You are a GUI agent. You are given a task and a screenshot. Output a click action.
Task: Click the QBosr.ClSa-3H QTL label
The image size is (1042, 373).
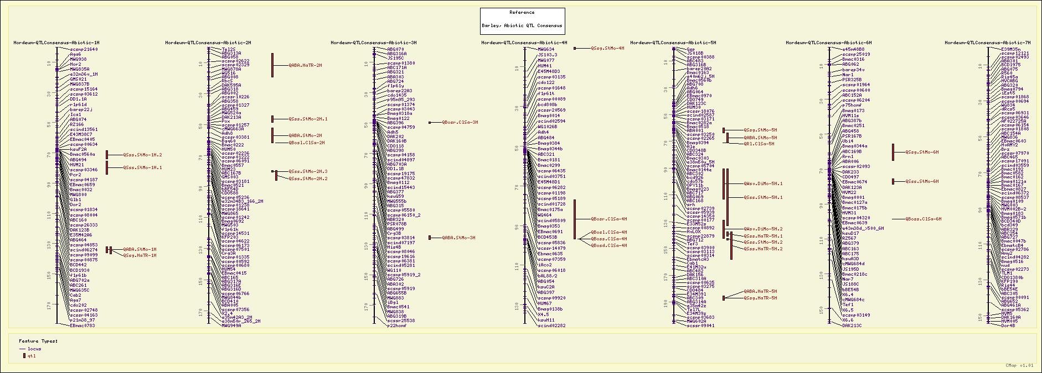pyautogui.click(x=460, y=122)
